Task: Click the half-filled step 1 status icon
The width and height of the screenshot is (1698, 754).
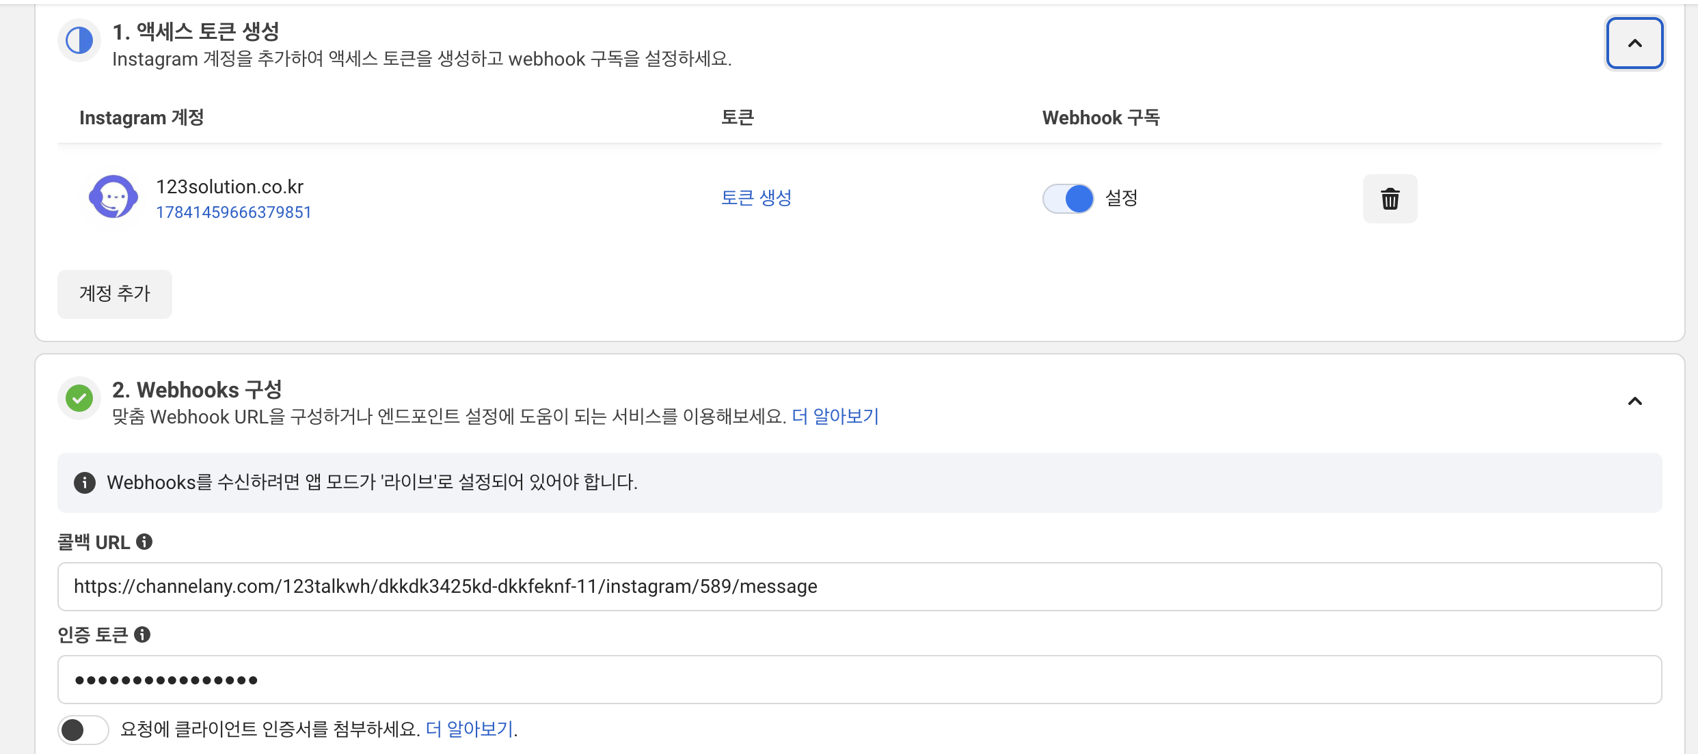Action: pyautogui.click(x=79, y=40)
